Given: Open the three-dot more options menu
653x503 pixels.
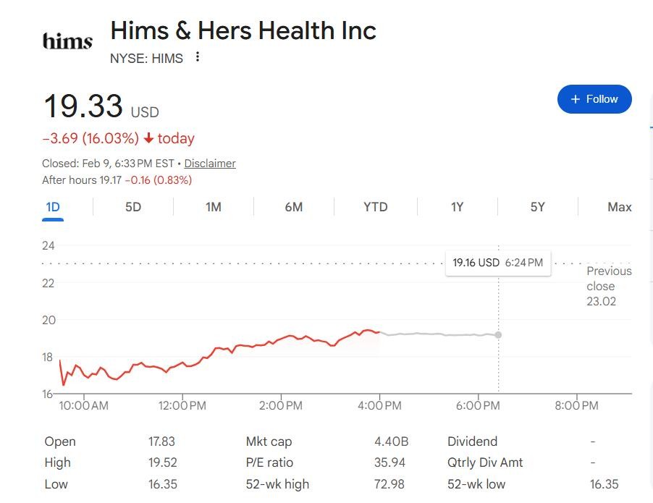Looking at the screenshot, I should pos(198,57).
